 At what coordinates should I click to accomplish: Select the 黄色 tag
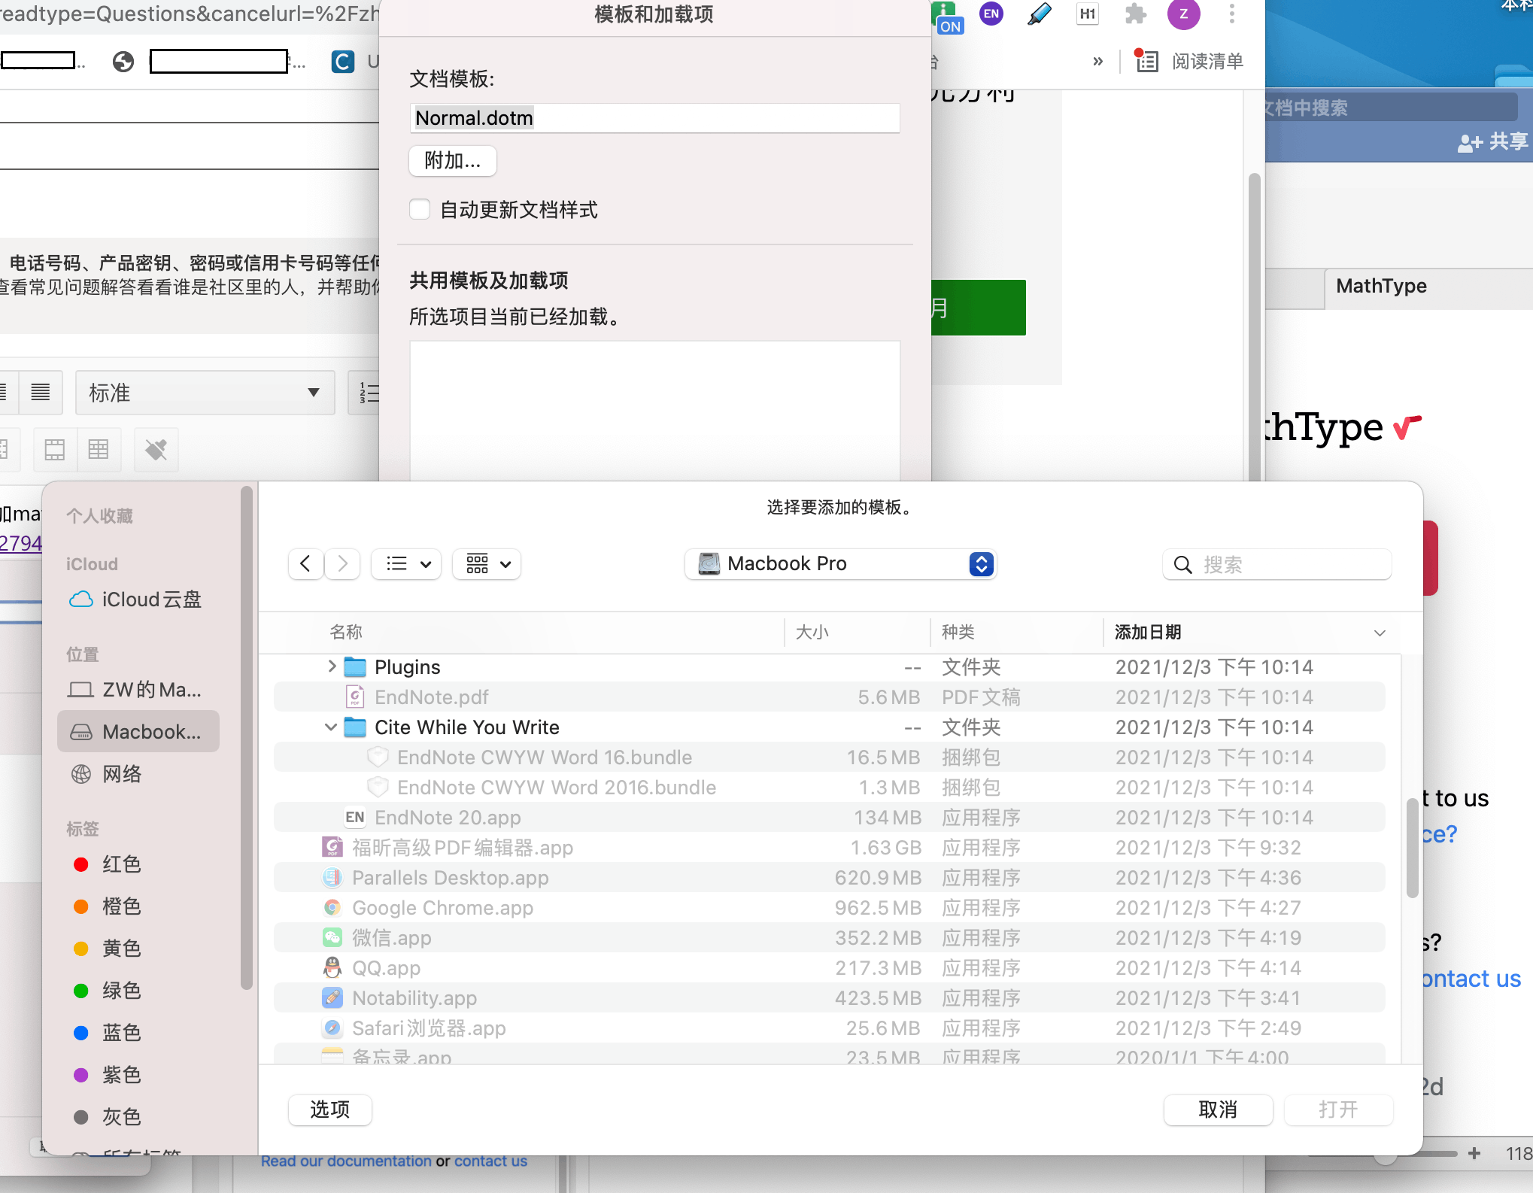[x=138, y=949]
